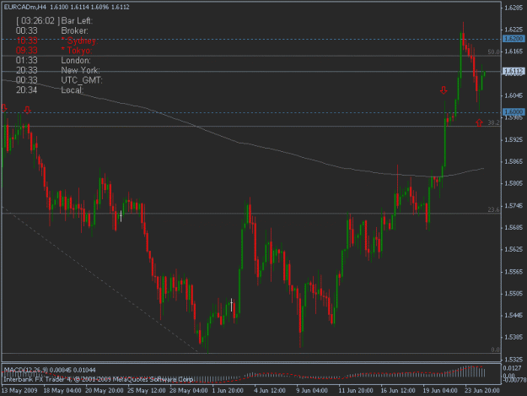527x396 pixels.
Task: Click the current price tag 1.6112
Action: [514, 71]
